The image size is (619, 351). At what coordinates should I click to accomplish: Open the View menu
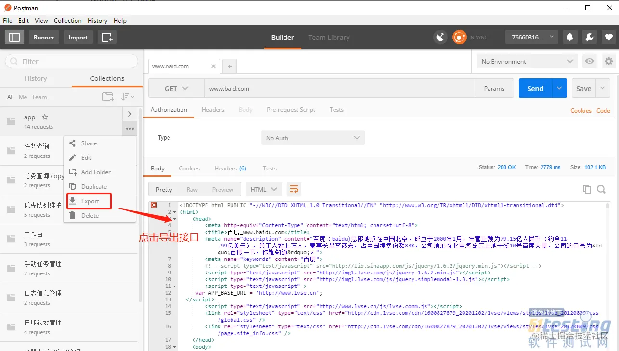[41, 20]
